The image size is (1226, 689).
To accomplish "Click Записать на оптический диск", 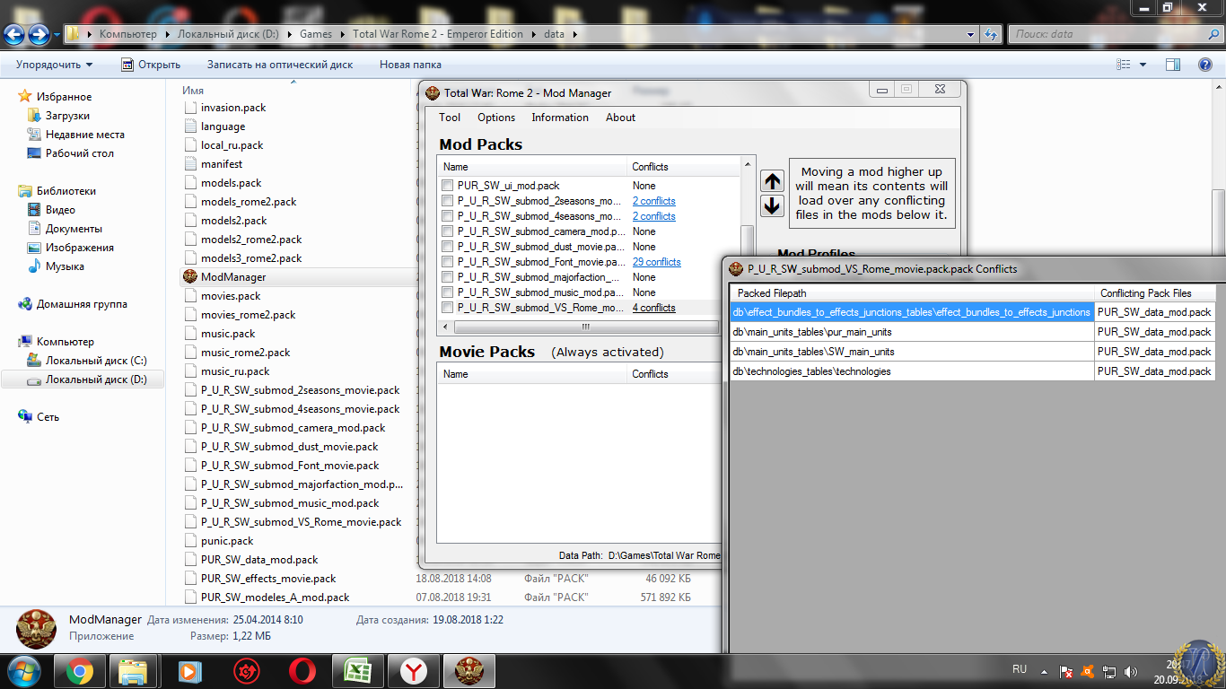I will 280,65.
